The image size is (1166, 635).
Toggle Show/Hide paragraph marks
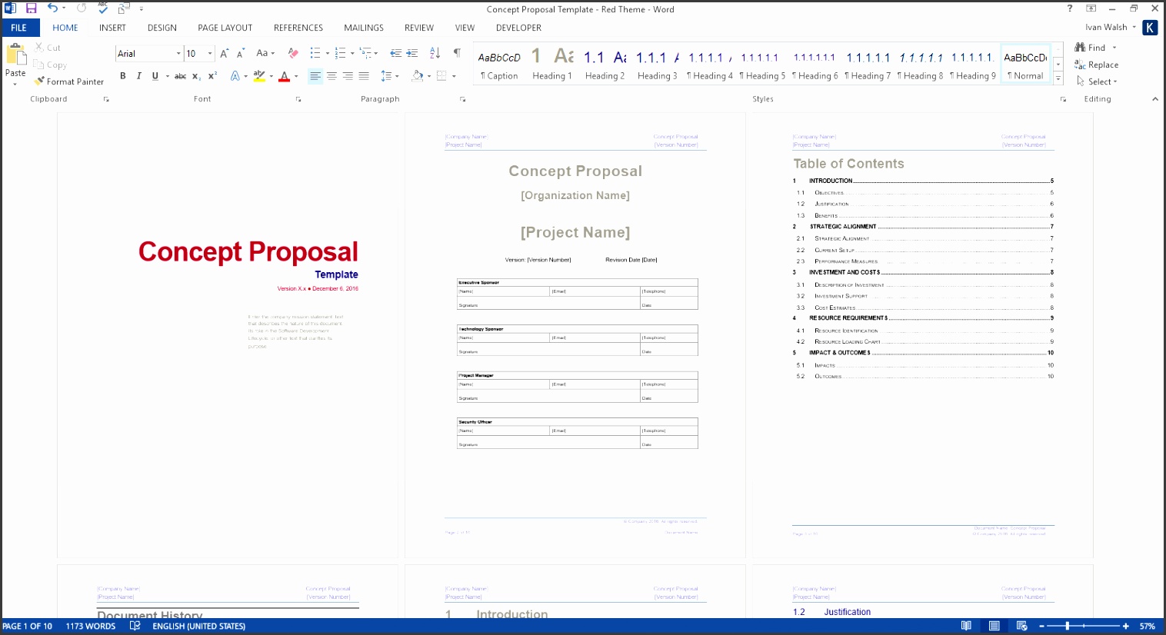point(456,54)
